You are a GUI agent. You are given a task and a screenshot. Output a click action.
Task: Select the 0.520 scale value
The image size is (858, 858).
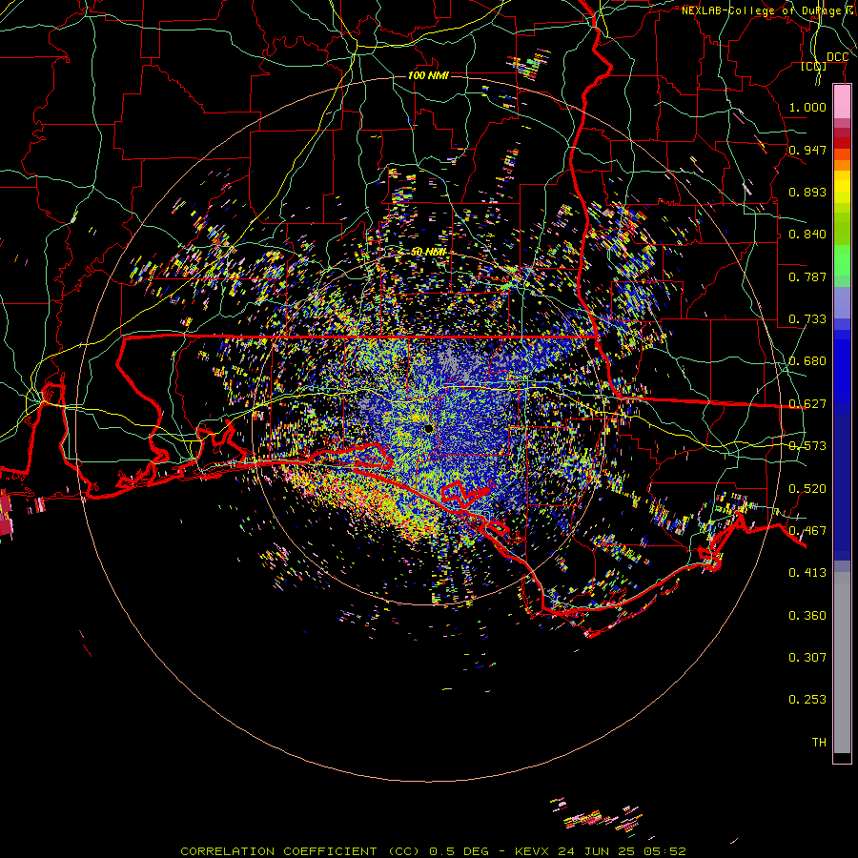click(807, 488)
